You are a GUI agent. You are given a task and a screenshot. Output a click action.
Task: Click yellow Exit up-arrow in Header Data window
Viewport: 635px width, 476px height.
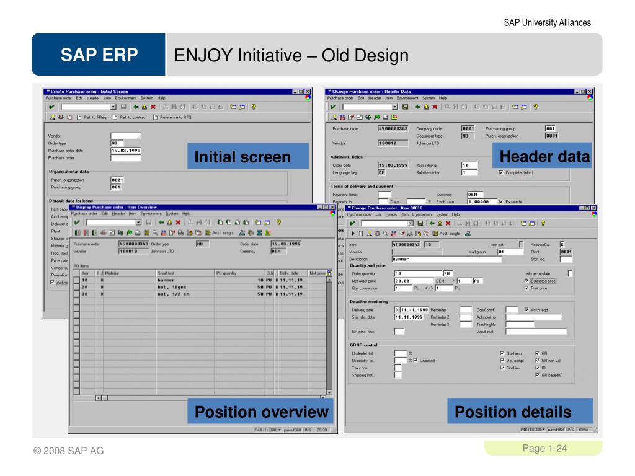pos(426,107)
